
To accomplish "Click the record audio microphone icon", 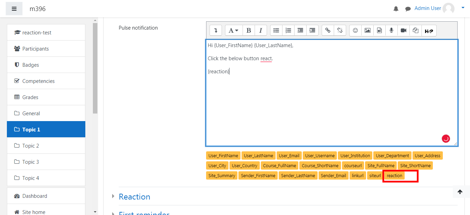I will 391,31.
